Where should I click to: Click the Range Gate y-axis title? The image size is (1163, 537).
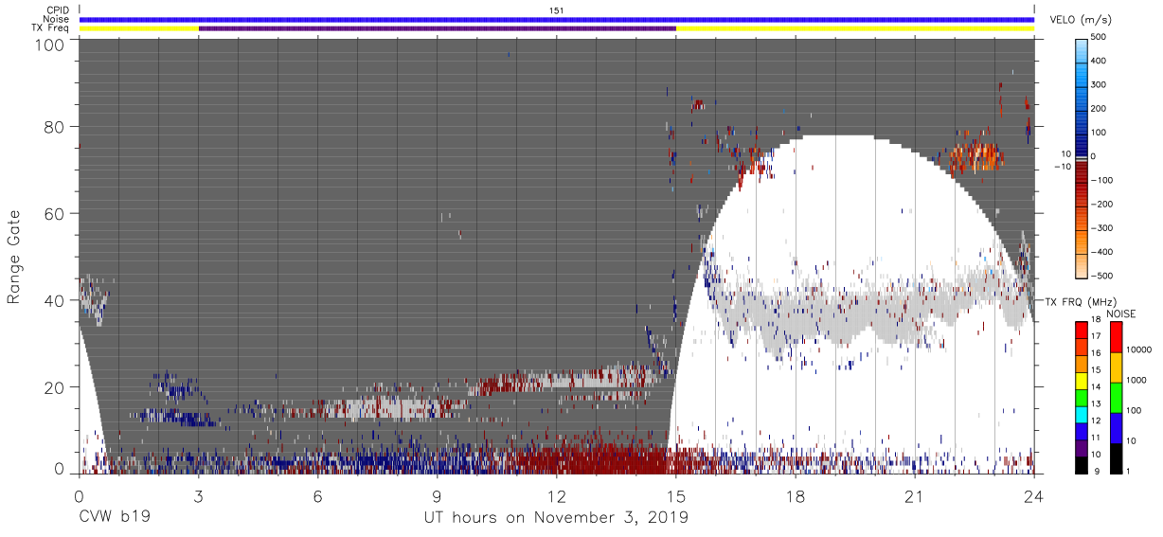[14, 257]
